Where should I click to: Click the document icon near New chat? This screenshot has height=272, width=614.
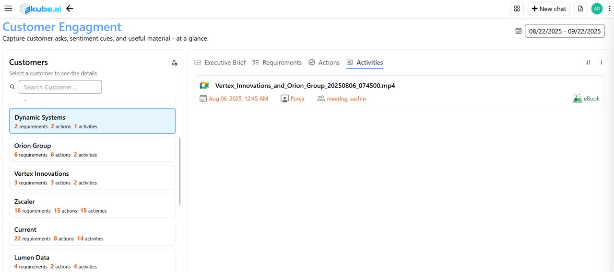click(x=580, y=9)
